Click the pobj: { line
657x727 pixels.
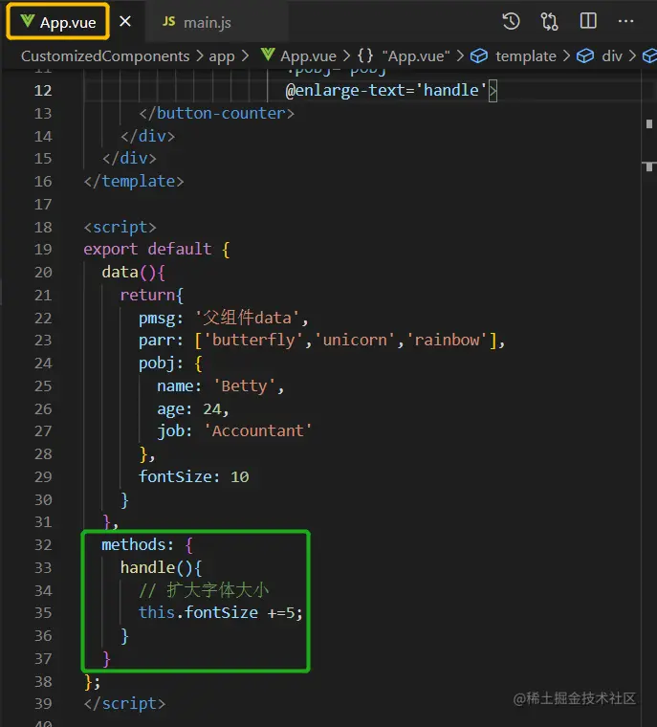[x=170, y=363]
